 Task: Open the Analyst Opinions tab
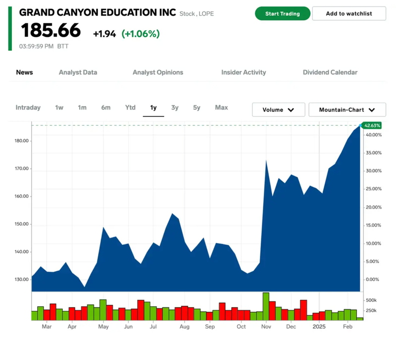coord(158,72)
